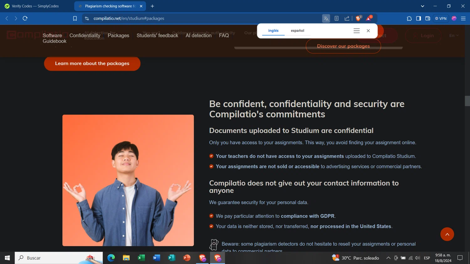
Task: Click the Wi-Fi network tray icon
Action: 410,258
